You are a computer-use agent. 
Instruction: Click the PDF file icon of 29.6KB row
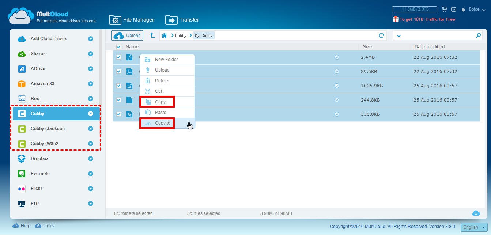tap(129, 72)
